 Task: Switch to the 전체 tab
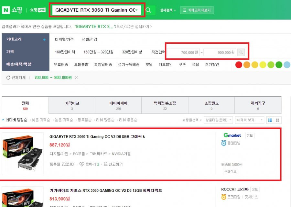click(x=25, y=106)
